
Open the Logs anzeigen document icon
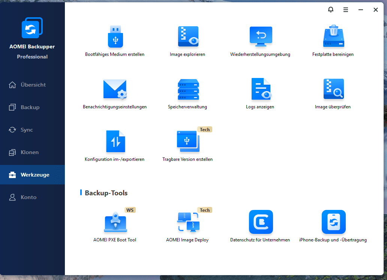[x=261, y=89]
